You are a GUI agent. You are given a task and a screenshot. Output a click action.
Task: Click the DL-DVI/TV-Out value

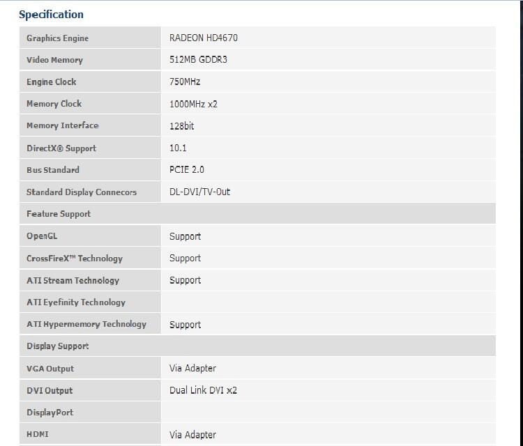coord(200,192)
